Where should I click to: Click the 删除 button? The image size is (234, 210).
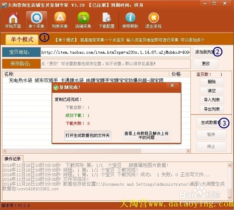212,82
